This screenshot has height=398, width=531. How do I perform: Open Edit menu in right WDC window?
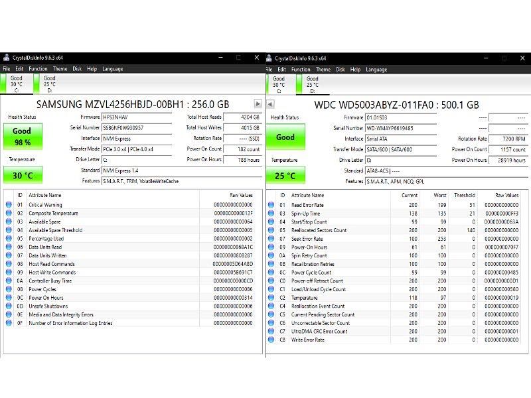coord(281,70)
